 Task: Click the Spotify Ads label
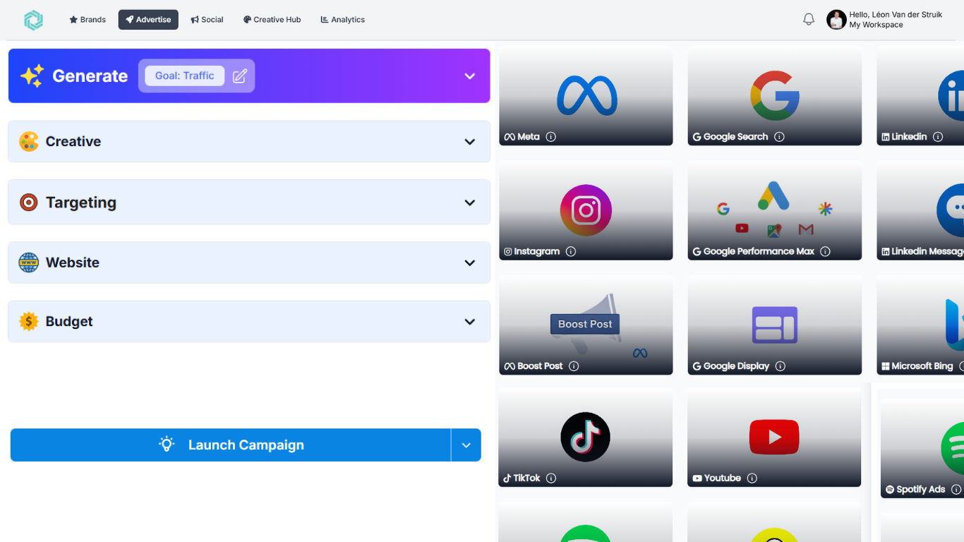[921, 489]
